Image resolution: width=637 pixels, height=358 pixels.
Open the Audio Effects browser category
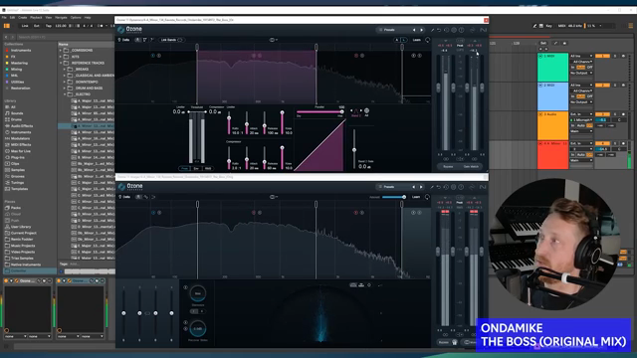point(21,126)
